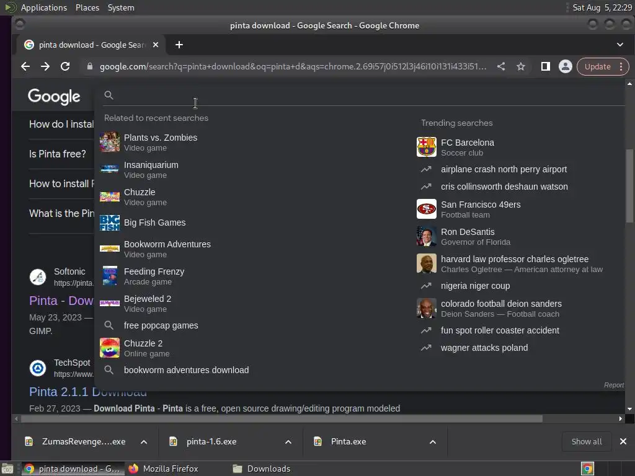Viewport: 635px width, 476px height.
Task: Expand Pinta.exe download options chevron
Action: click(x=432, y=441)
